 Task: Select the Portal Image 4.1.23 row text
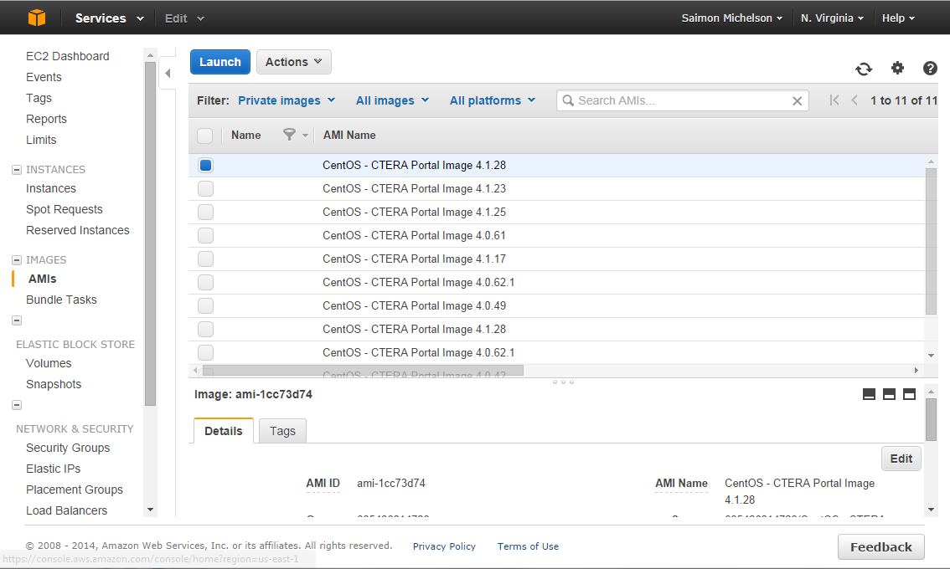pos(414,189)
